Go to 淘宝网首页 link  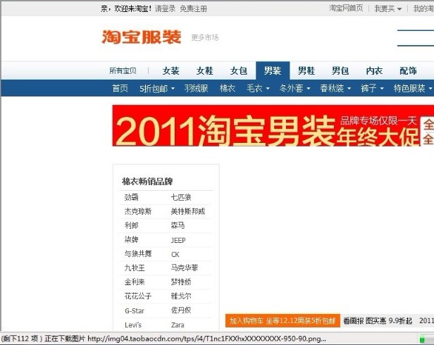pyautogui.click(x=346, y=8)
